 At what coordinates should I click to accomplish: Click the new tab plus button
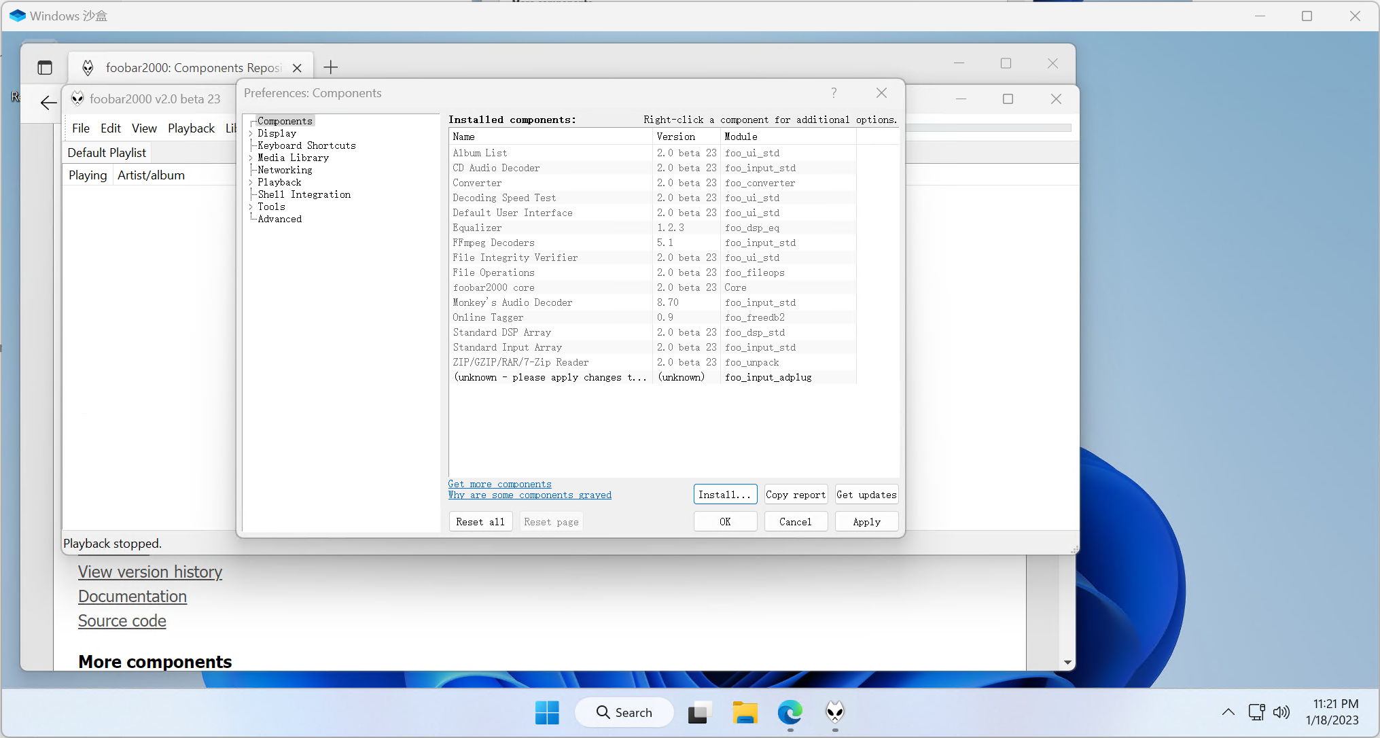330,67
